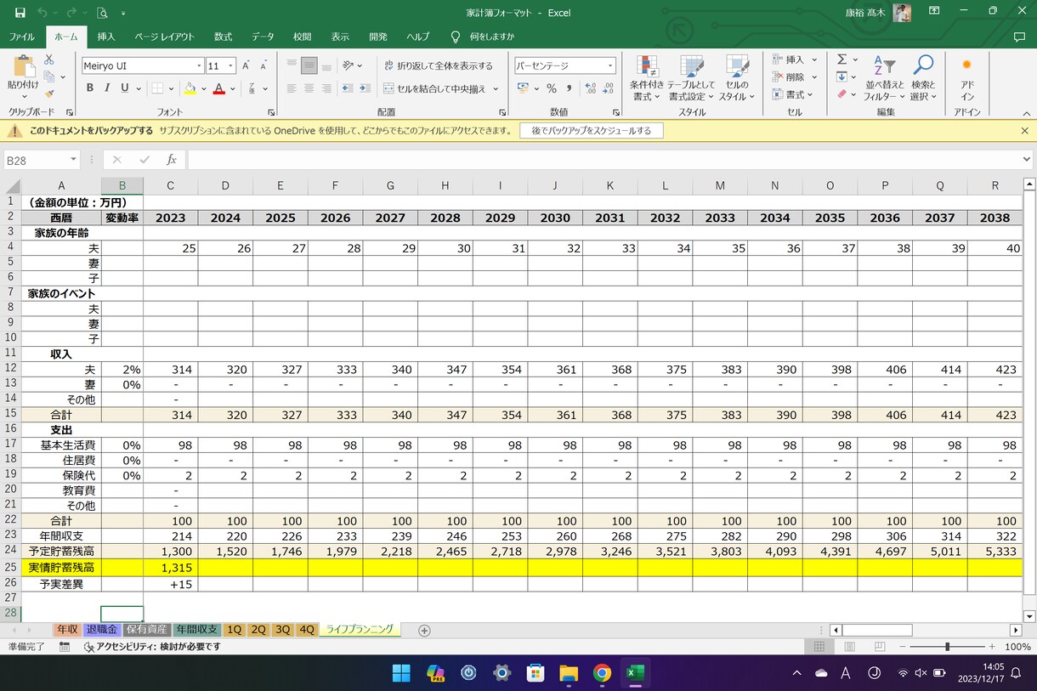Increase decimal places icon
1037x691 pixels.
[591, 88]
